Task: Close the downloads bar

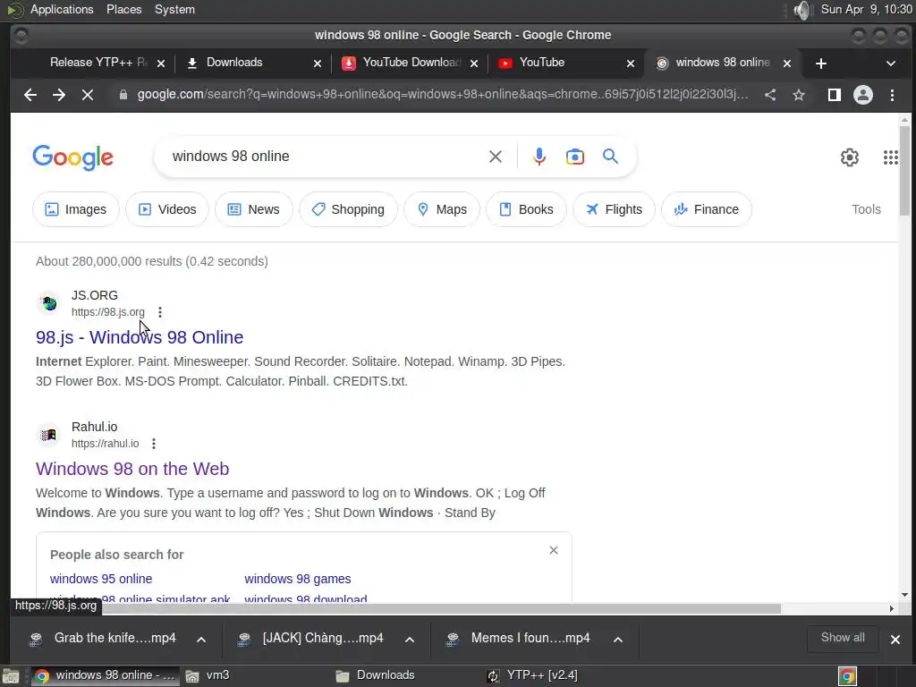Action: (x=895, y=640)
